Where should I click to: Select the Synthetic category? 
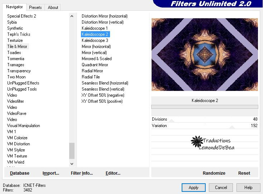[x=15, y=28]
